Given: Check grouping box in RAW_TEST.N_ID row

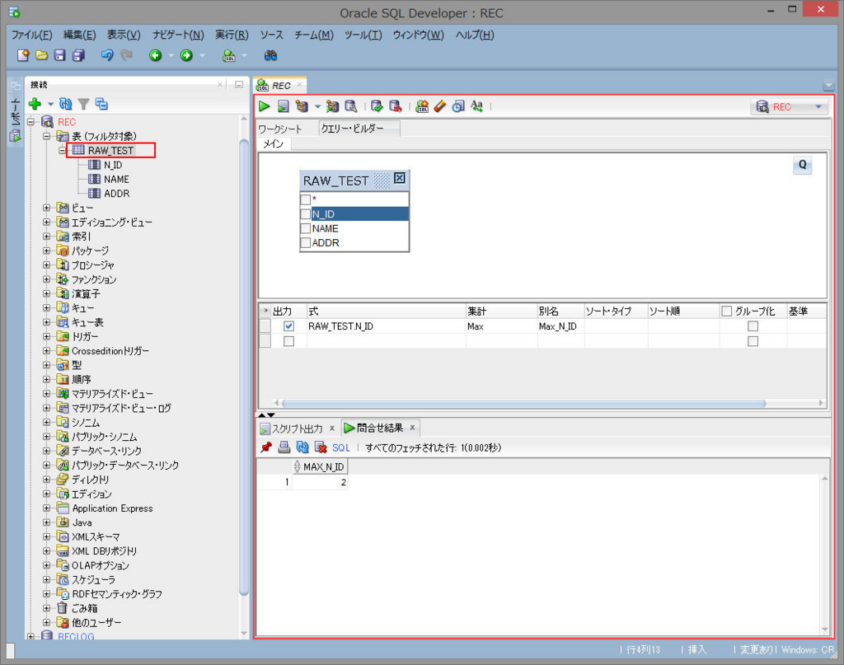Looking at the screenshot, I should (753, 326).
